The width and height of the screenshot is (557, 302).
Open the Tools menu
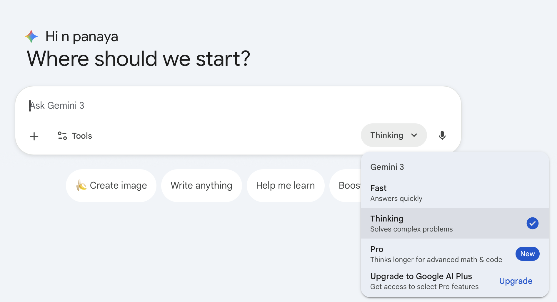(x=75, y=136)
